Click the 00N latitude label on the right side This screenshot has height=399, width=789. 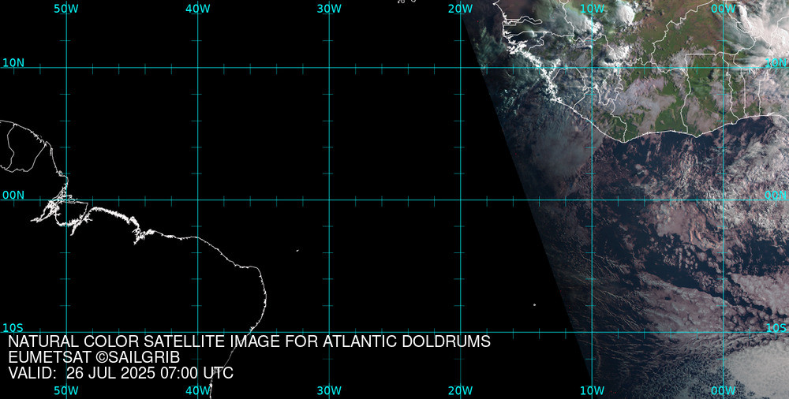776,196
